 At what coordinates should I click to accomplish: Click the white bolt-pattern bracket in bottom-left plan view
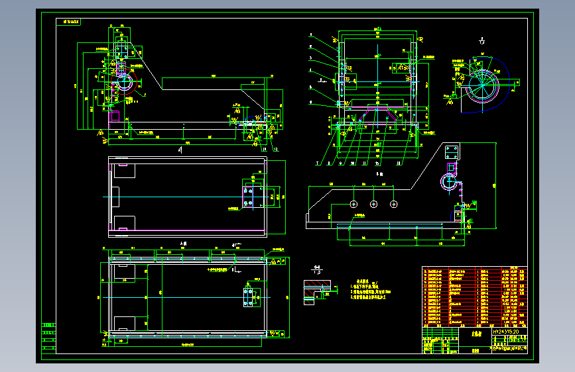click(248, 297)
